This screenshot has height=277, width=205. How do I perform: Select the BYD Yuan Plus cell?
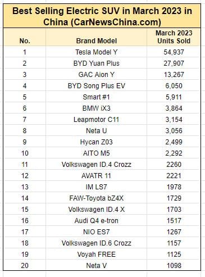(96, 63)
